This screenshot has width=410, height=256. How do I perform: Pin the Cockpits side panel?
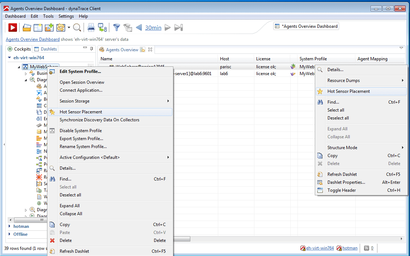coord(92,48)
